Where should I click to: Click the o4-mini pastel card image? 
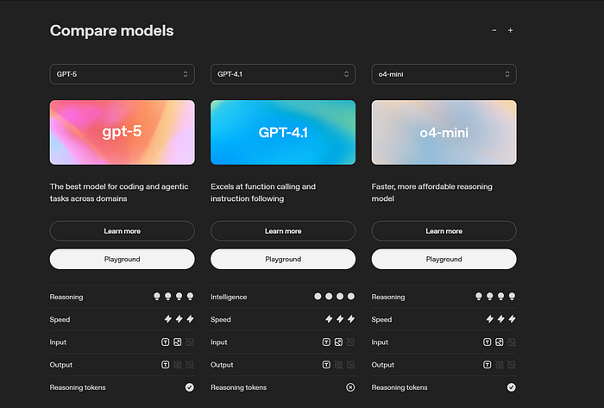click(444, 133)
